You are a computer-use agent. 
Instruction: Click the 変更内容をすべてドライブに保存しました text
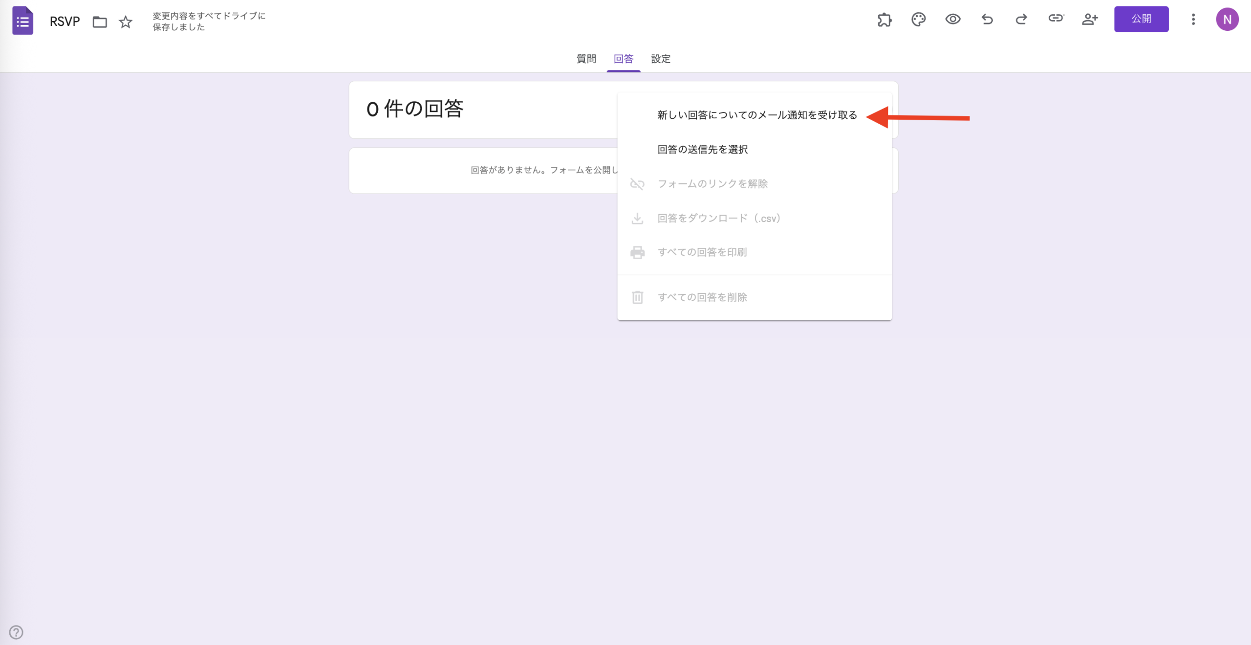pyautogui.click(x=208, y=21)
